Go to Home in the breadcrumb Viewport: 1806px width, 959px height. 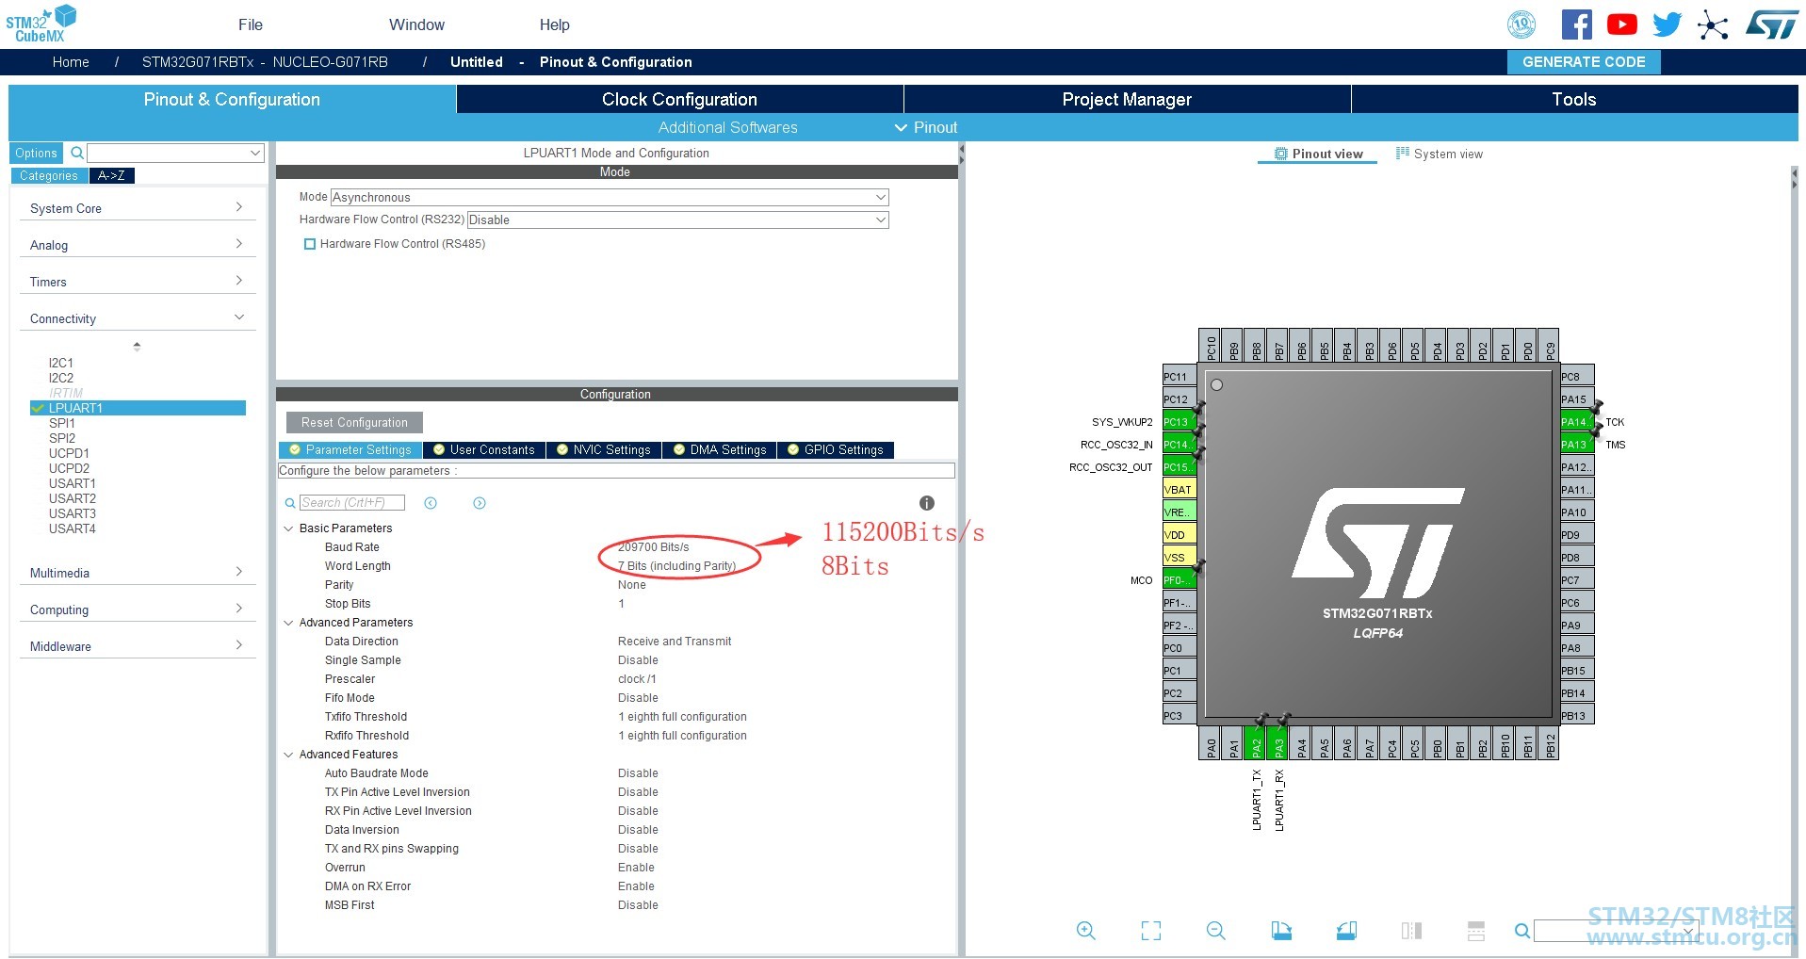(x=71, y=62)
